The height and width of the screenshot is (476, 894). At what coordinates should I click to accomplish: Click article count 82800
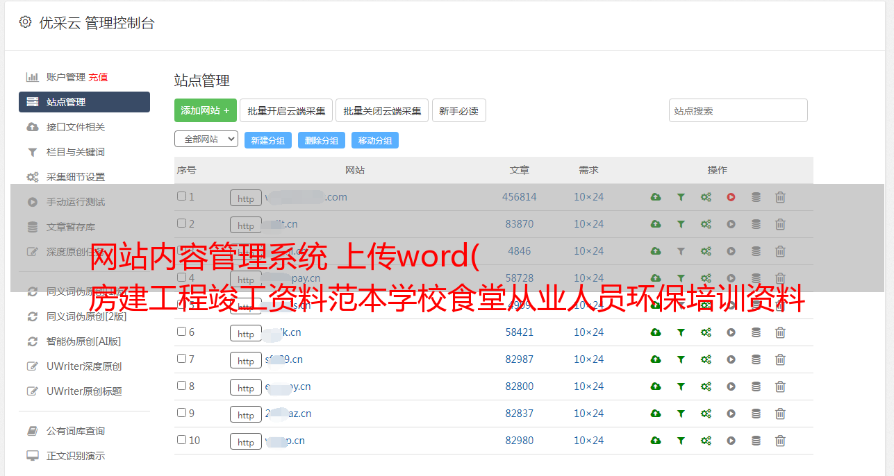(520, 386)
